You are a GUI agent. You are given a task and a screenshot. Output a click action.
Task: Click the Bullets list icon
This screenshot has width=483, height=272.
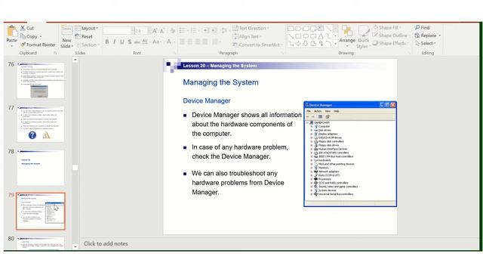click(x=183, y=30)
